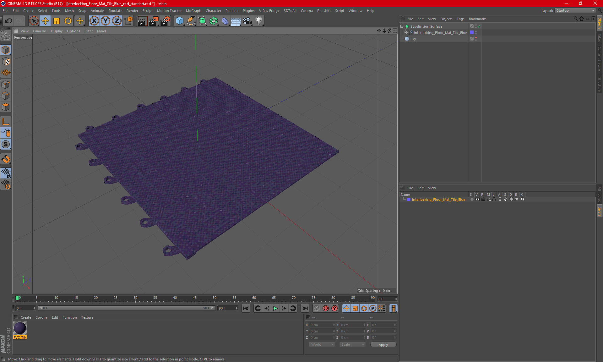Viewport: 603px width, 362px height.
Task: Add Subdivision Surface generator
Action: tap(202, 21)
